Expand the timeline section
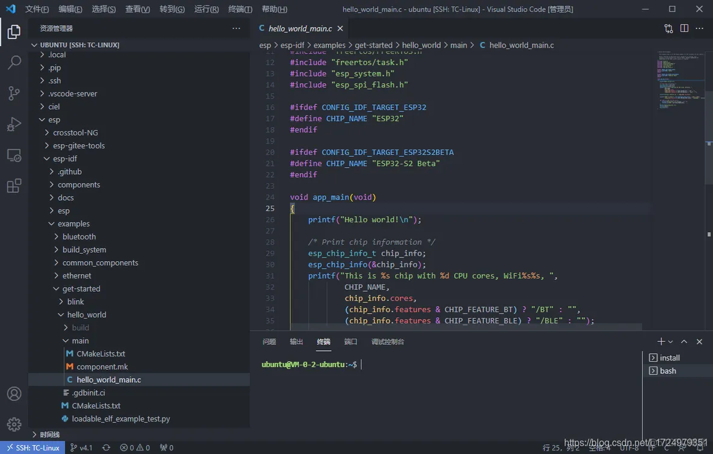Image resolution: width=713 pixels, height=454 pixels. pos(49,434)
